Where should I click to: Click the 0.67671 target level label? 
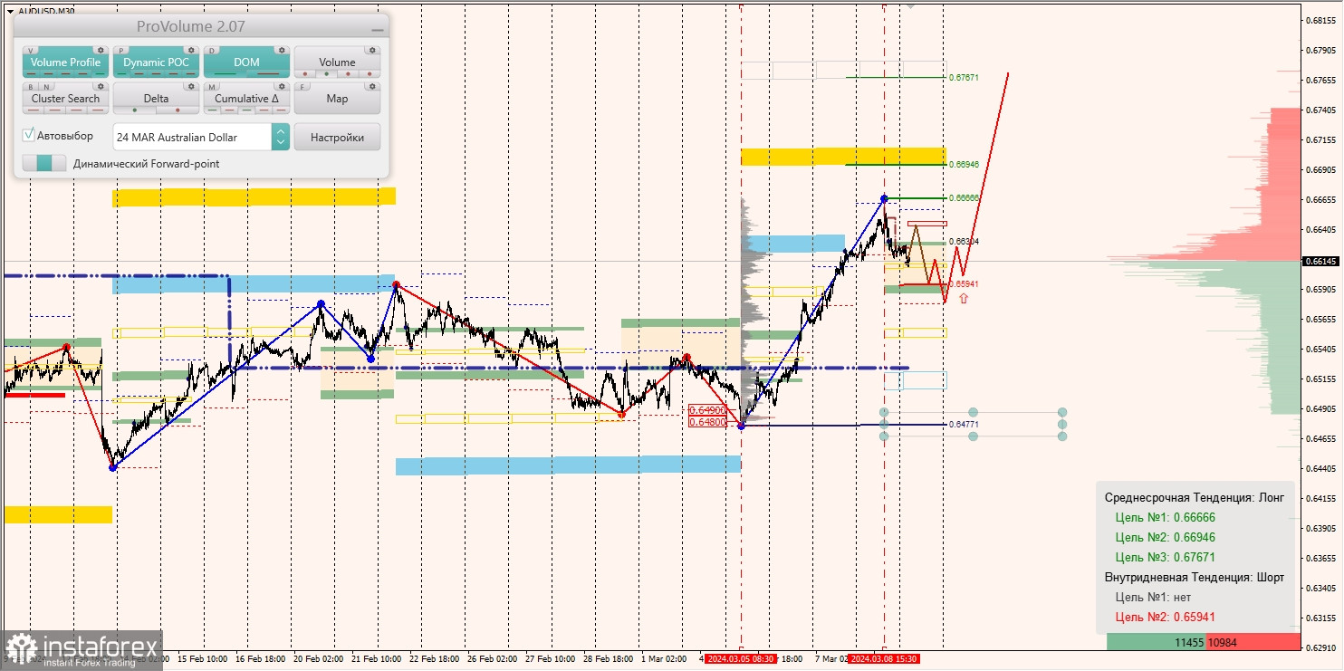click(964, 78)
